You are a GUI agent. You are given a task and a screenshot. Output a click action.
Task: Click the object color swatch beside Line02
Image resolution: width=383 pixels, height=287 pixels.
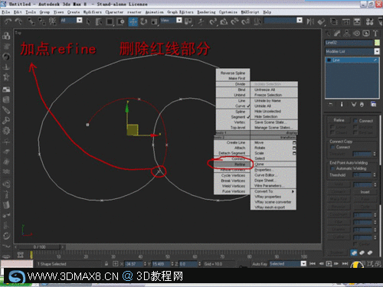[377, 43]
